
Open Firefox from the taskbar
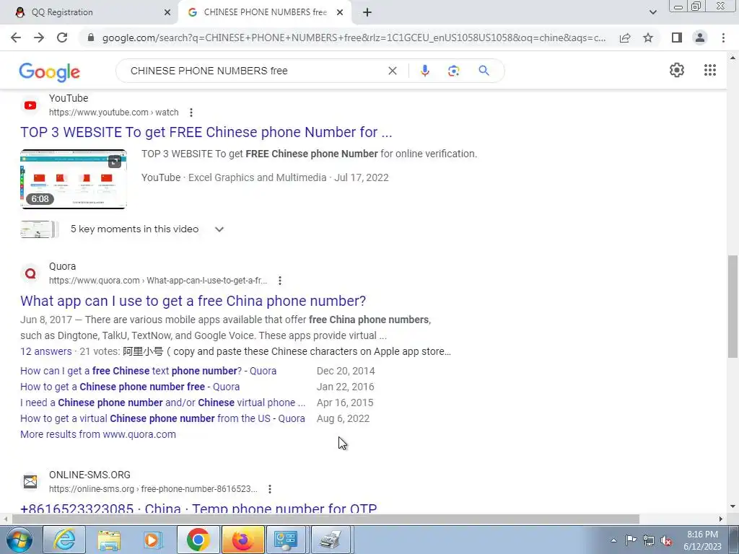tap(242, 540)
